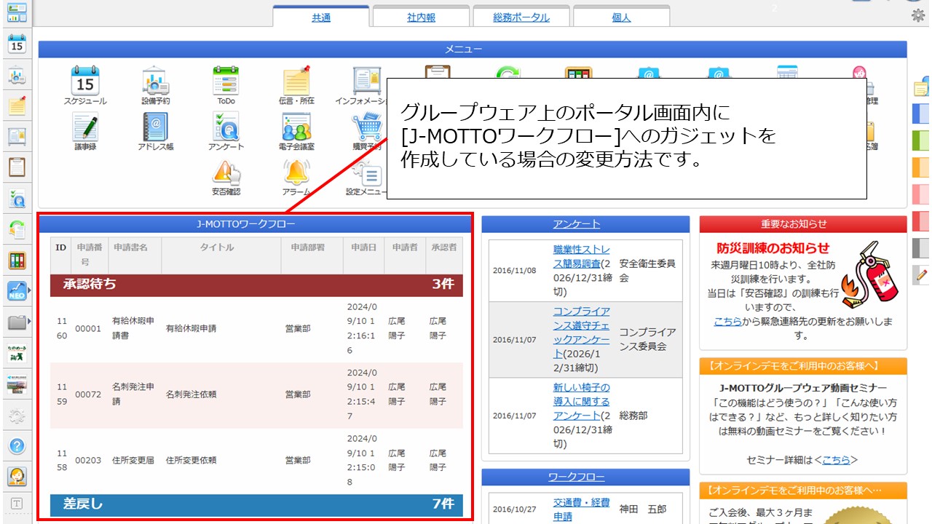The height and width of the screenshot is (524, 932).
Task: Select the 有給休暇申請 workflow row
Action: pyautogui.click(x=191, y=328)
